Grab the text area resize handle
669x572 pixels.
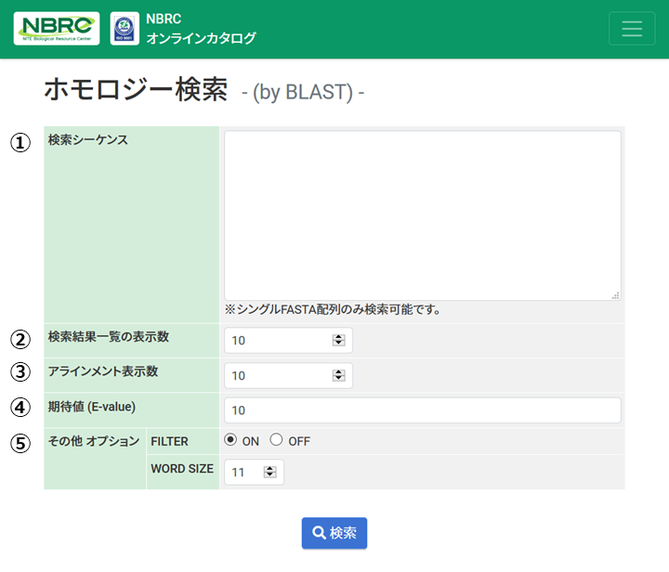click(615, 295)
